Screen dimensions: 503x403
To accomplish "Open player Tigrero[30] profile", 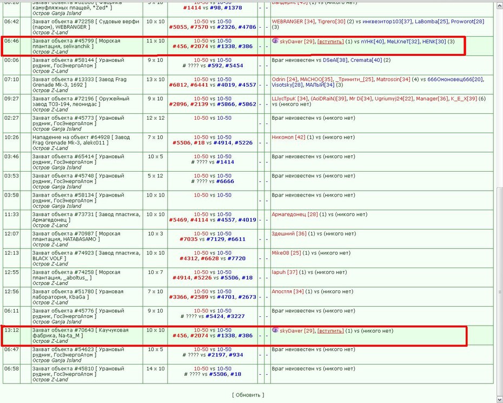I will 332,22.
